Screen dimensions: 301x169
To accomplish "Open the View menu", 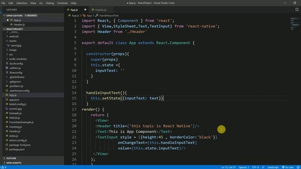I will 33,3.
